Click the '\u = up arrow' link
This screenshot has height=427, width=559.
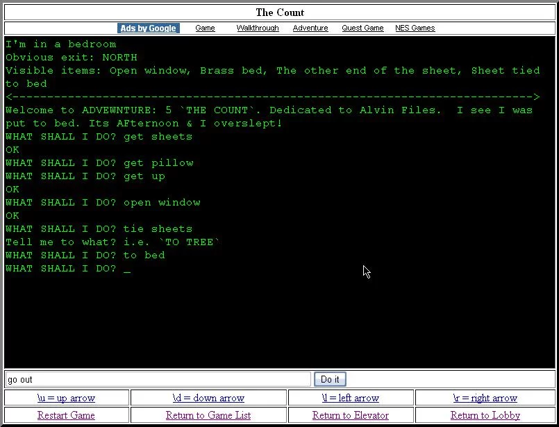[66, 398]
